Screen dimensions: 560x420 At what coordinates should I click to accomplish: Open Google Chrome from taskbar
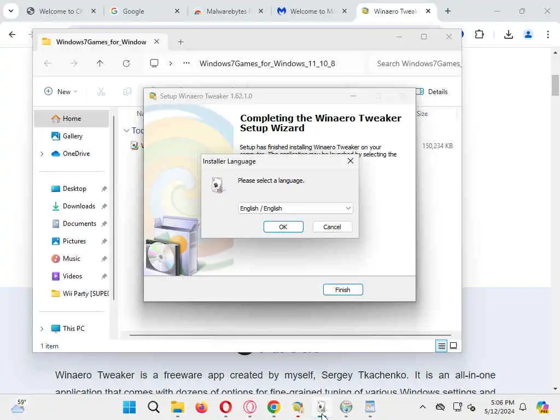point(273,407)
